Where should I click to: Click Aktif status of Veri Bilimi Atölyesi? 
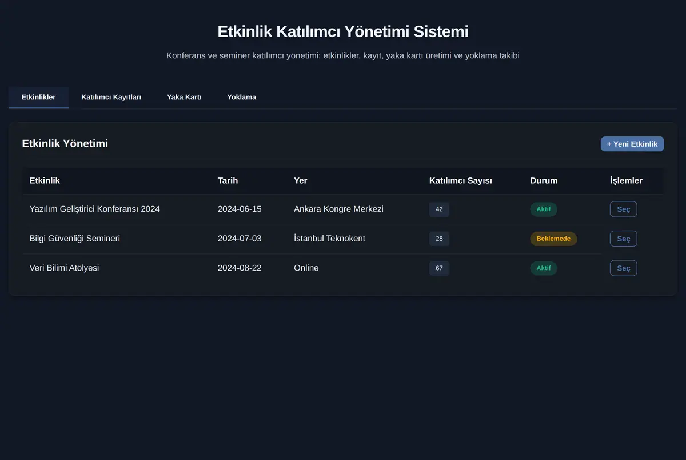pos(544,268)
